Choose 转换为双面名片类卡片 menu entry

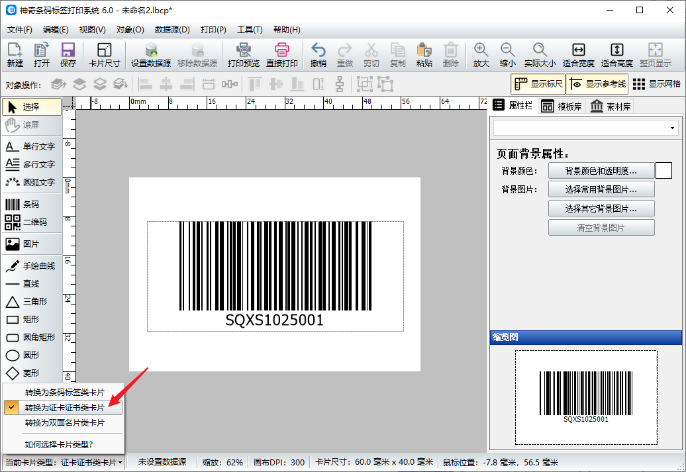(x=64, y=423)
